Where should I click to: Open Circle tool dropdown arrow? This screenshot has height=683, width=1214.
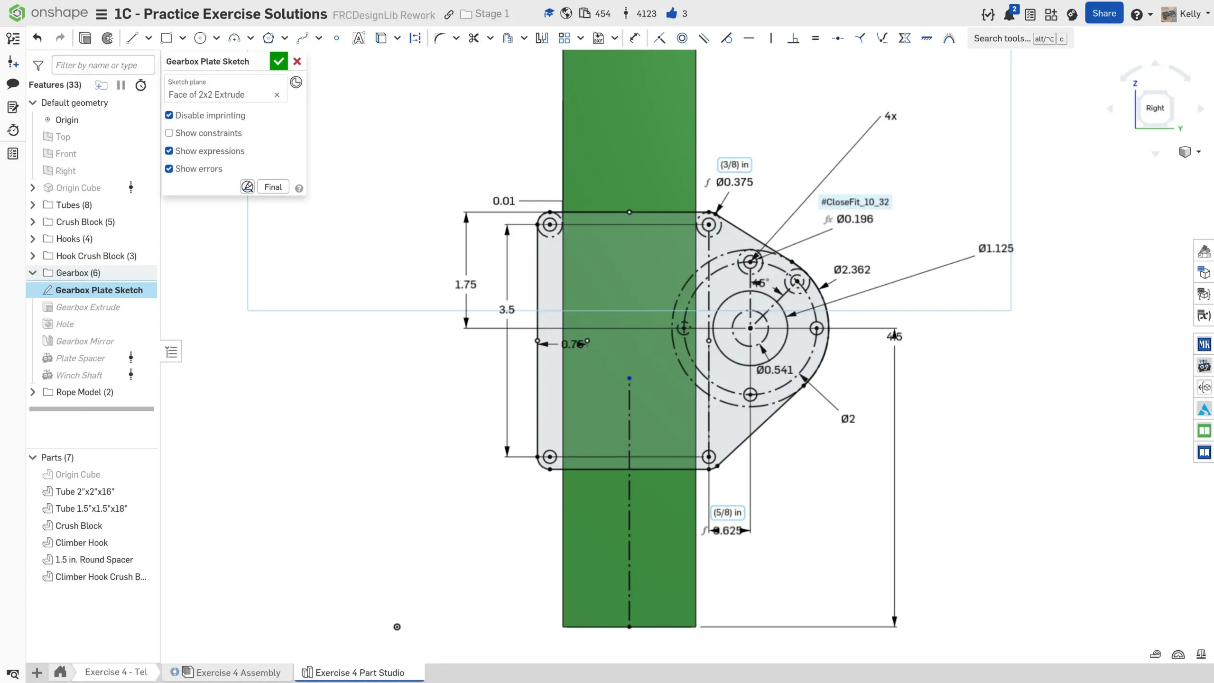pyautogui.click(x=216, y=38)
